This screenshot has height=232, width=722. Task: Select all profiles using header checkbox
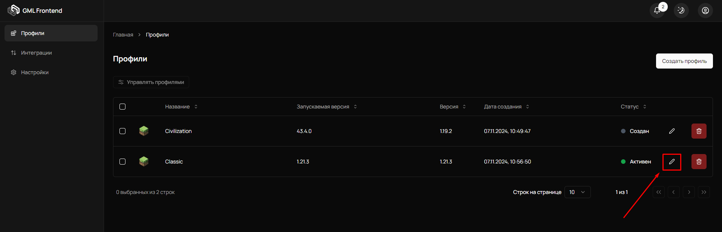122,107
